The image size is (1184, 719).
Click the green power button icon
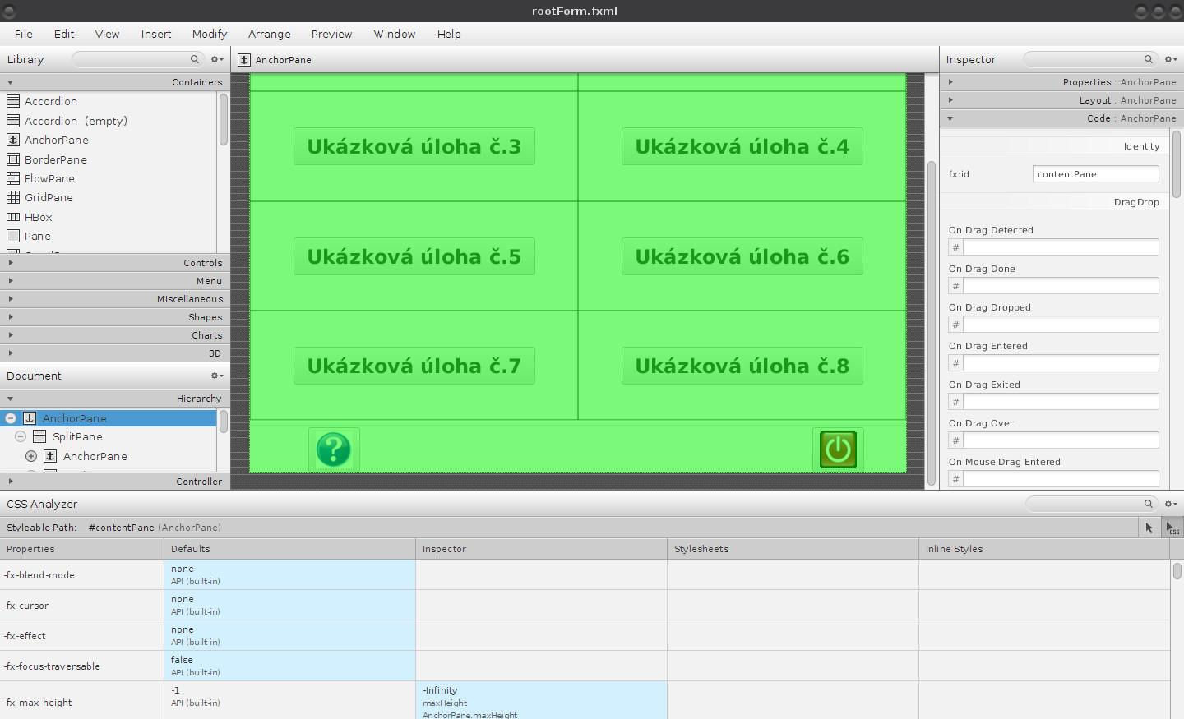pyautogui.click(x=838, y=449)
